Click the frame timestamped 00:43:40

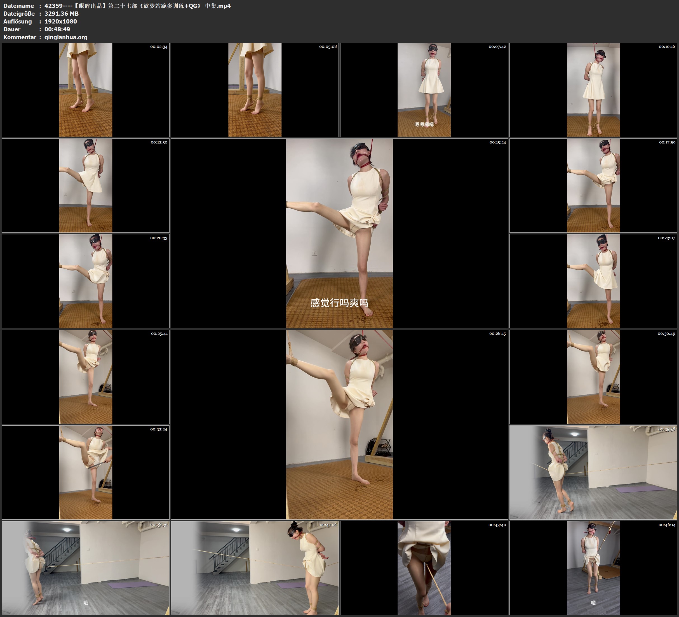click(x=424, y=568)
